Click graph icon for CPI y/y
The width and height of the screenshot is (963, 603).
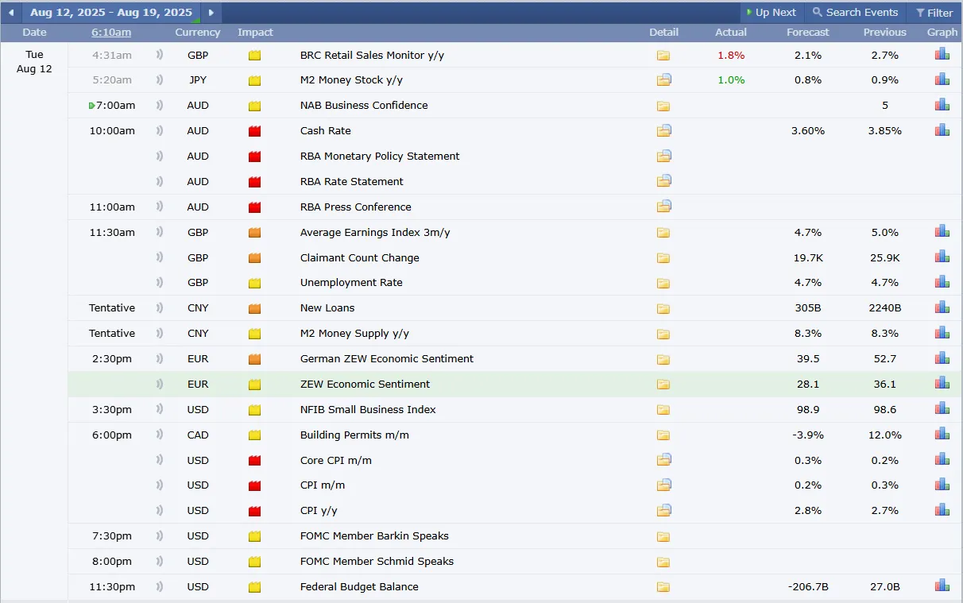[x=942, y=510]
